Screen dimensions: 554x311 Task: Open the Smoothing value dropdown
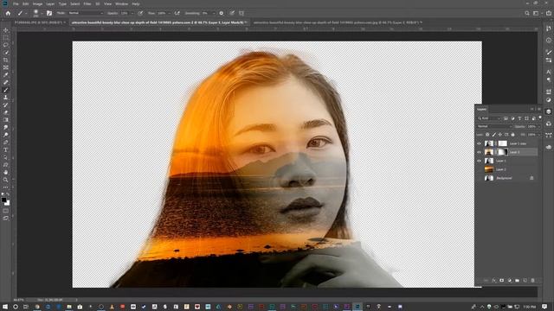click(x=214, y=13)
